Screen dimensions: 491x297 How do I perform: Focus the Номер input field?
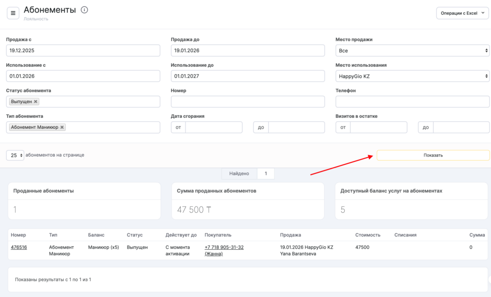point(247,102)
